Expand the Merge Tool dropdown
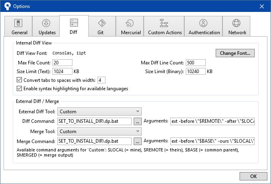The image size is (271, 184). (99, 132)
